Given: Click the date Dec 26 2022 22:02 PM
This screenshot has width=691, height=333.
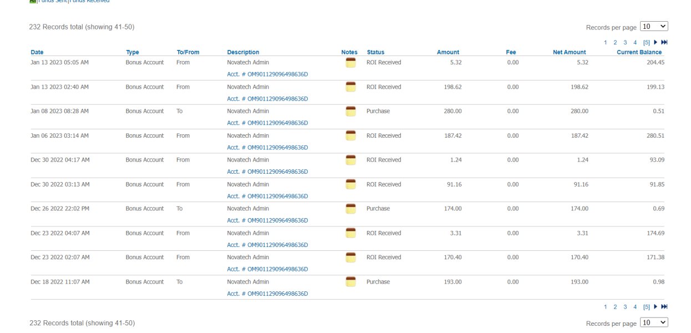Looking at the screenshot, I should (x=60, y=209).
